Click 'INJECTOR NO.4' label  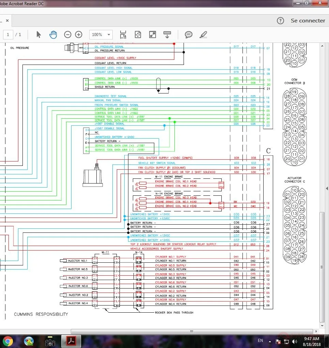point(78,303)
